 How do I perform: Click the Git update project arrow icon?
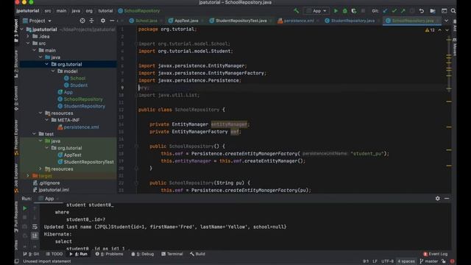(x=385, y=11)
